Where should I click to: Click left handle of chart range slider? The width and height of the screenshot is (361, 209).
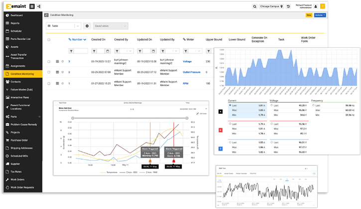pyautogui.click(x=73, y=118)
